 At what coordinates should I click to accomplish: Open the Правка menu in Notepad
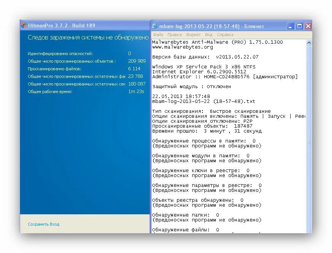point(174,35)
